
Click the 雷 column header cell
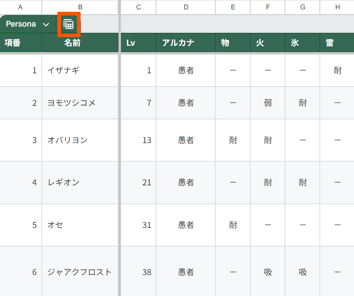[x=337, y=43]
